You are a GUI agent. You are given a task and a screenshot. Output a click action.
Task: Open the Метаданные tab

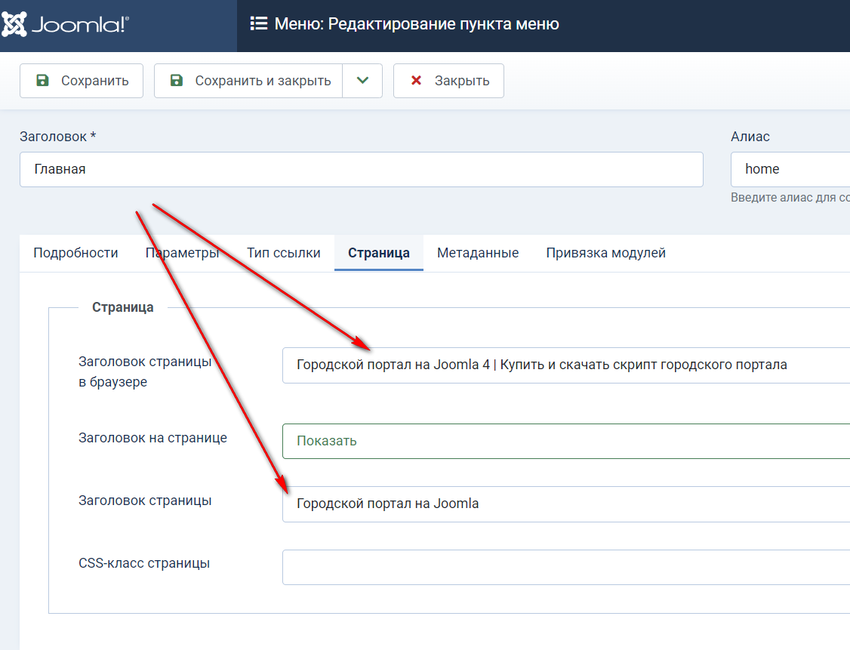coord(478,253)
